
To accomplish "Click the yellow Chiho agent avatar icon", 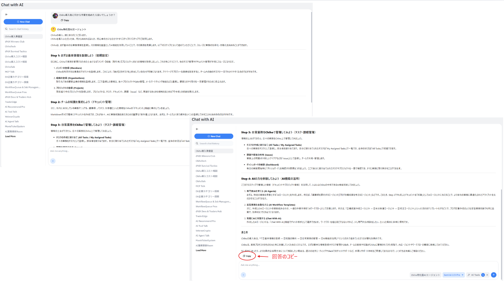I will [x=53, y=29].
